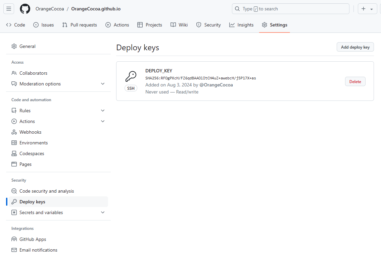Click the Wiki tab book icon

[173, 25]
